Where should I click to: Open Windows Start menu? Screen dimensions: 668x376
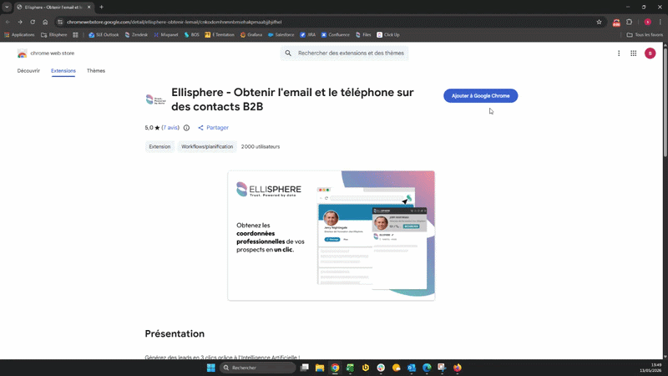(211, 368)
